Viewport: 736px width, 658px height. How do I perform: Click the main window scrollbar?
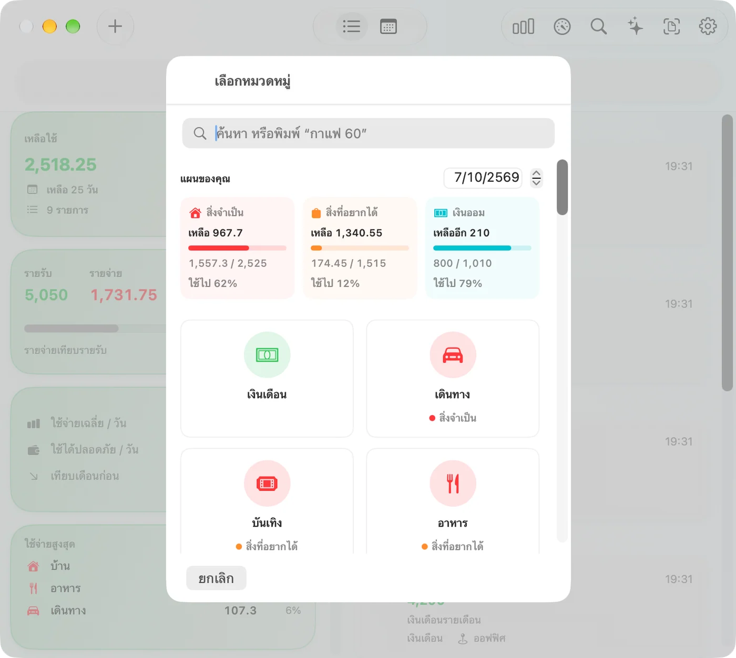point(727,252)
